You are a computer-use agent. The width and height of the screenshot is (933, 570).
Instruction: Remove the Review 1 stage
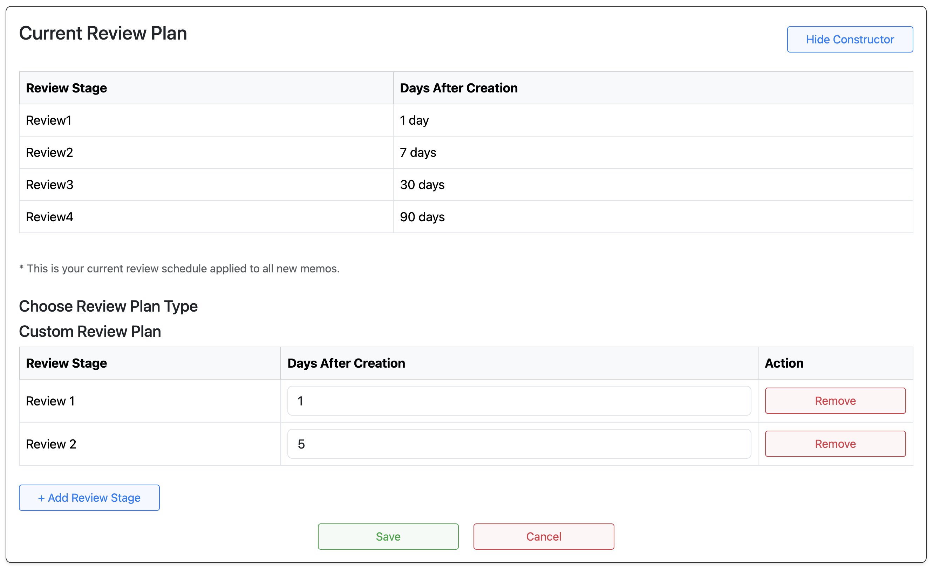tap(835, 401)
